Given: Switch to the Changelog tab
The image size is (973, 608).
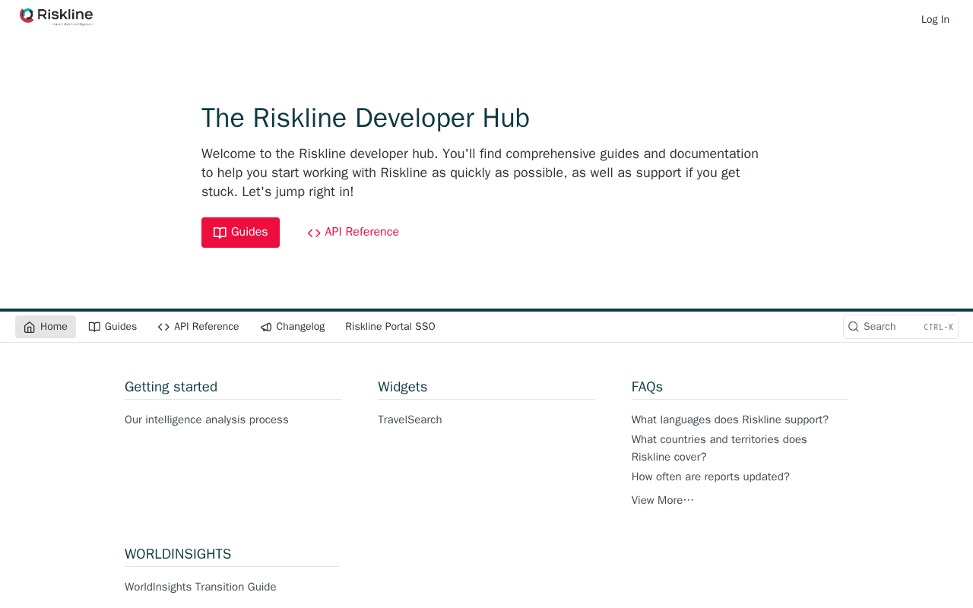Looking at the screenshot, I should pos(293,327).
